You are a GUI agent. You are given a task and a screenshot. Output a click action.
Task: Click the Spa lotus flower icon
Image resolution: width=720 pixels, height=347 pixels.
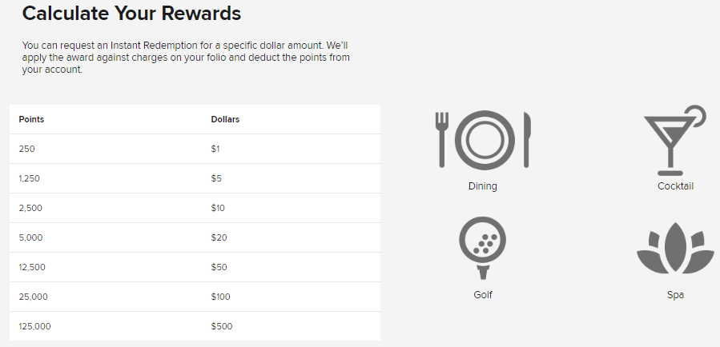[x=674, y=249]
